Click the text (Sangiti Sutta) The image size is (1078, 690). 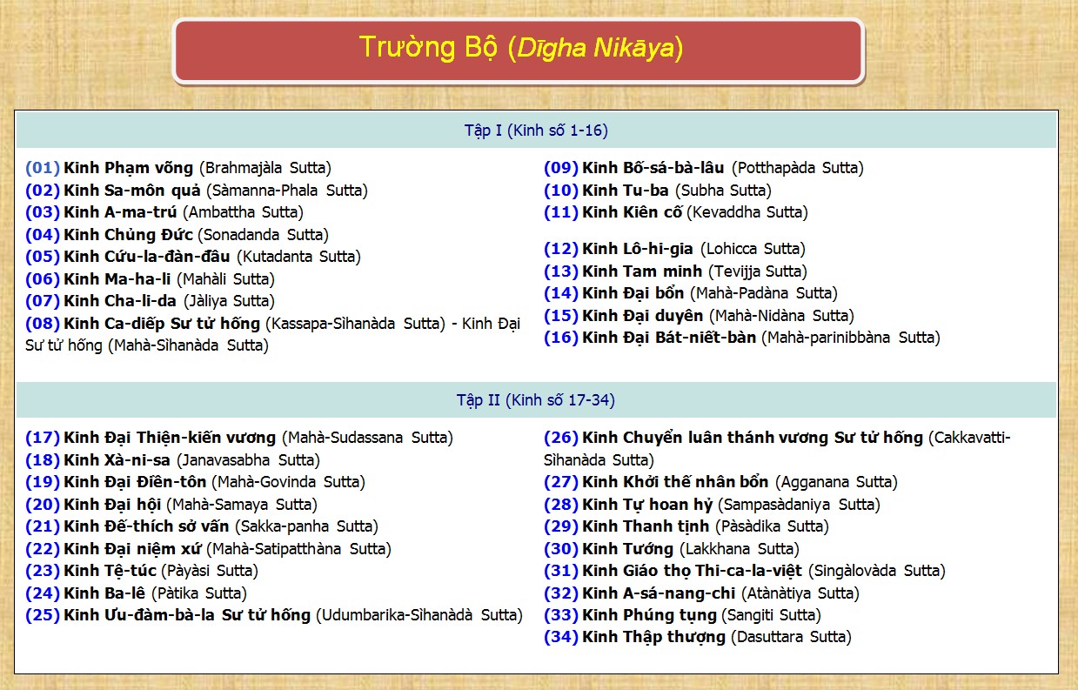tap(772, 614)
